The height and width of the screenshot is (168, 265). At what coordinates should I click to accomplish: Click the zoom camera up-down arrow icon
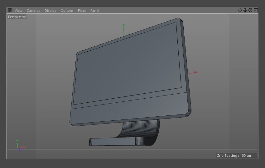click(x=245, y=10)
